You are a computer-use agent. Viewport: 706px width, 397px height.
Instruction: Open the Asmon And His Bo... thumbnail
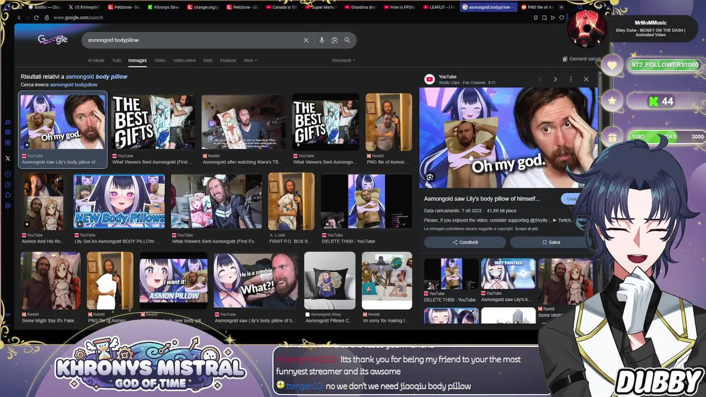pos(44,202)
